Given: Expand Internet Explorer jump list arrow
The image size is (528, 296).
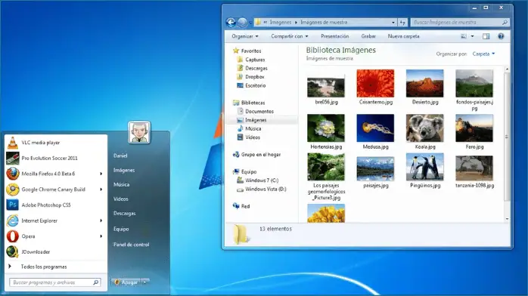Looking at the screenshot, I should click(101, 220).
